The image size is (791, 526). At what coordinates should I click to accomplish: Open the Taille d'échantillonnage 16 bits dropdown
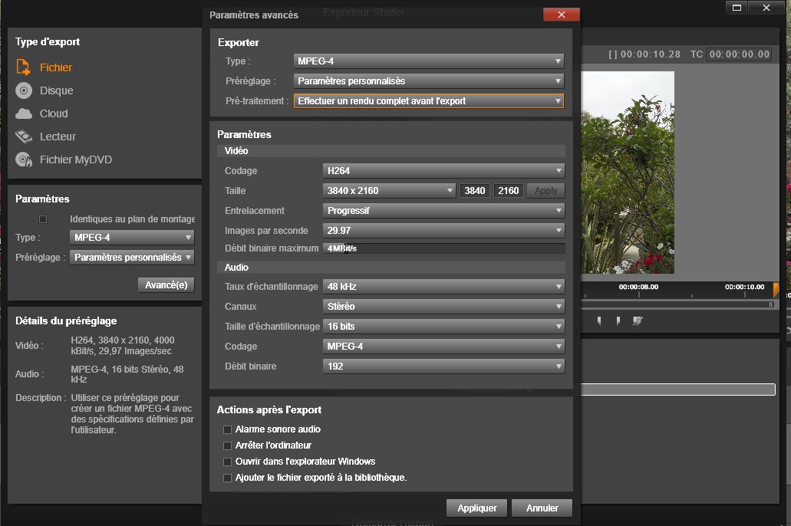pos(443,327)
